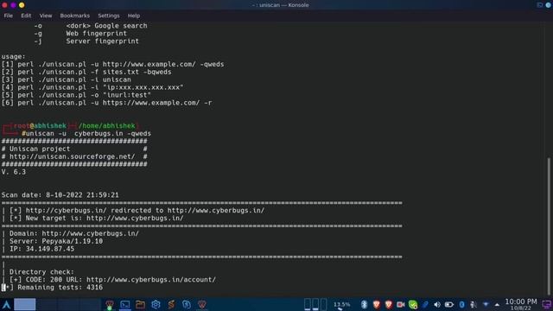The width and height of the screenshot is (553, 311).
Task: Open the file manager folder icon
Action: (x=140, y=305)
